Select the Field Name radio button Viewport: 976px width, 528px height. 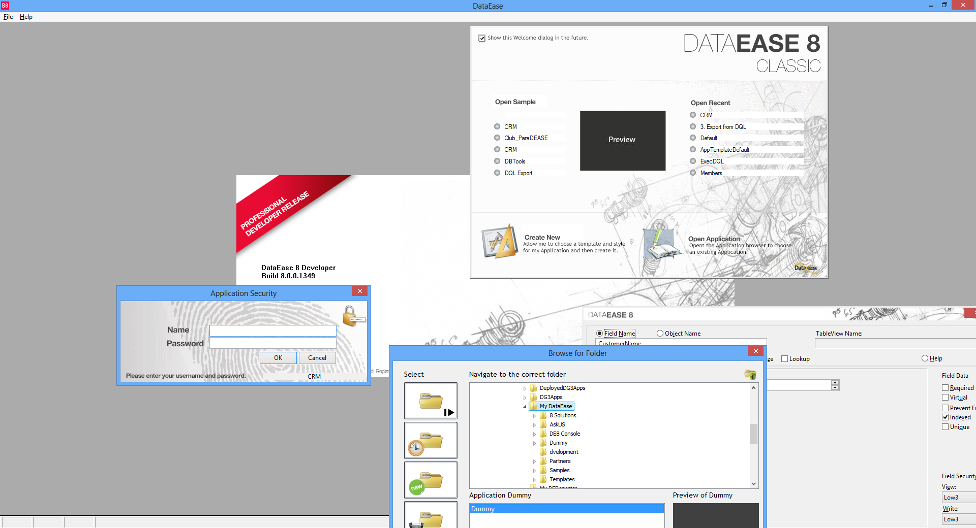pos(599,334)
